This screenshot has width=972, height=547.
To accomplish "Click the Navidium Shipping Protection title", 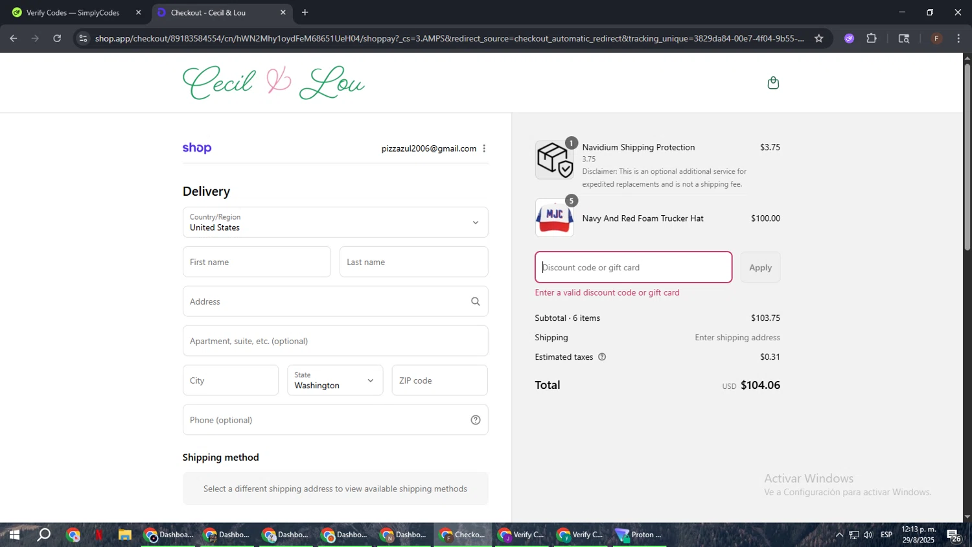I will (x=638, y=147).
